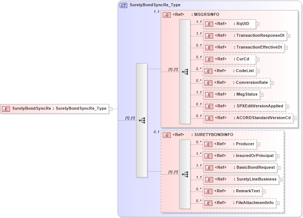The width and height of the screenshot is (303, 218).
Task: Select the E icon on SuretyBondSyncRs element
Action: click(x=6, y=109)
